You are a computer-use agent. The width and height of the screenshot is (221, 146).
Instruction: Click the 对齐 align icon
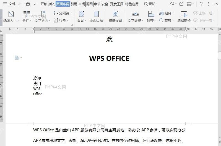[x=151, y=14]
